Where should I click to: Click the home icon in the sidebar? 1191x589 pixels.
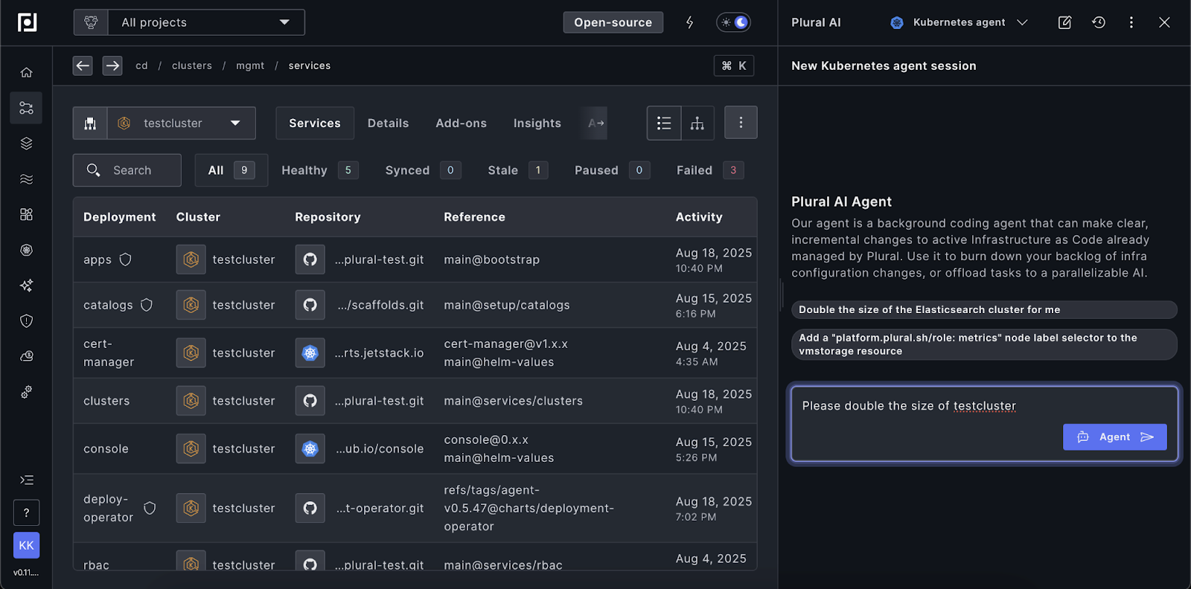(26, 72)
